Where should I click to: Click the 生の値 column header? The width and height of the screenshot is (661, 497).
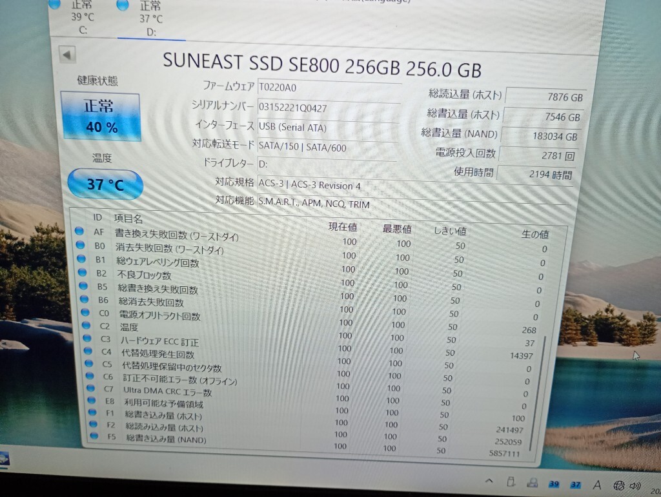(535, 234)
